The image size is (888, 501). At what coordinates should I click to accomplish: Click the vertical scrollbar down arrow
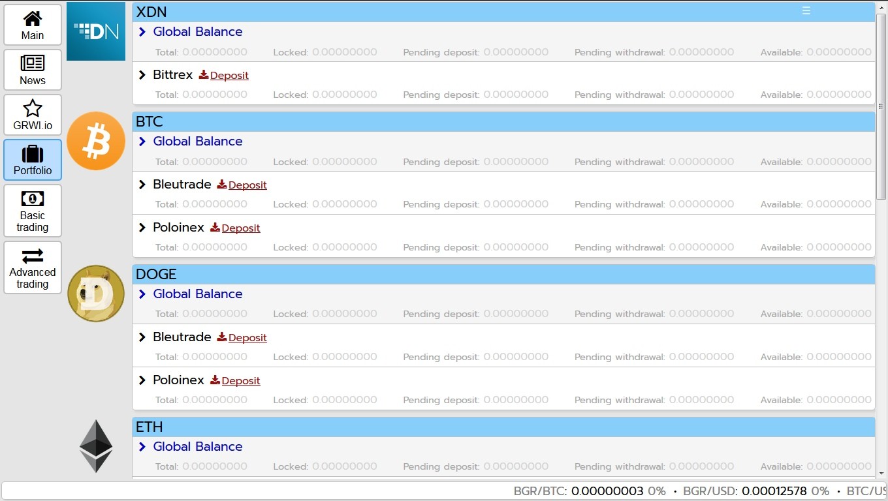[x=881, y=474]
